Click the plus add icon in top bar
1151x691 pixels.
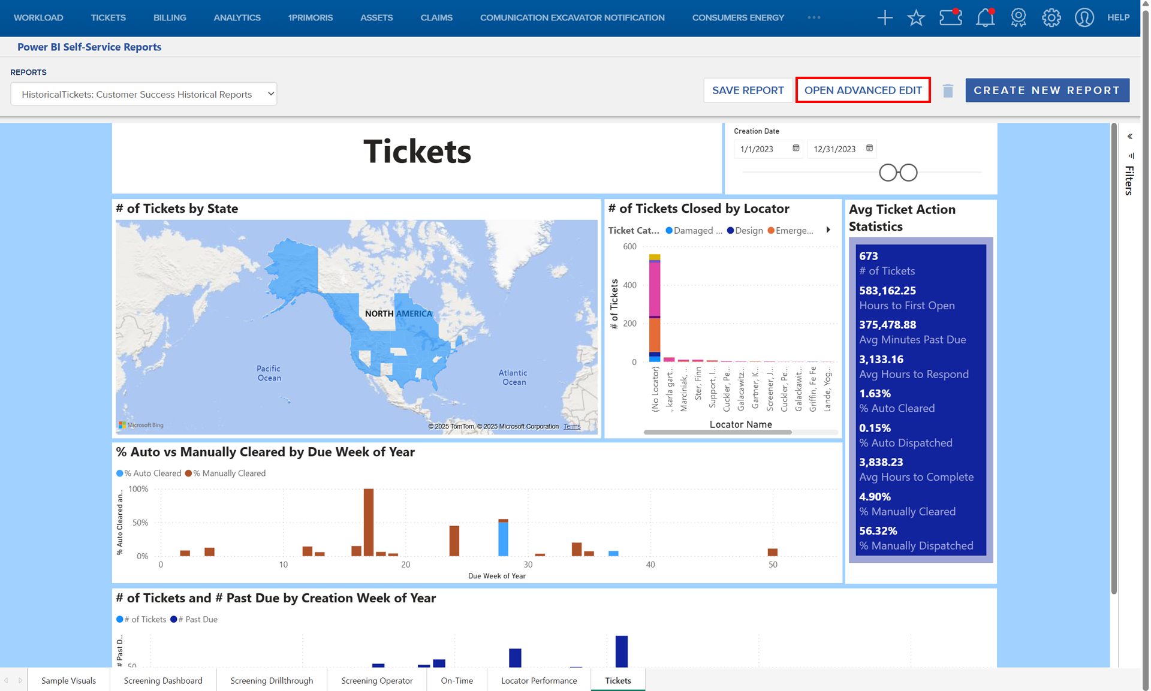coord(885,18)
